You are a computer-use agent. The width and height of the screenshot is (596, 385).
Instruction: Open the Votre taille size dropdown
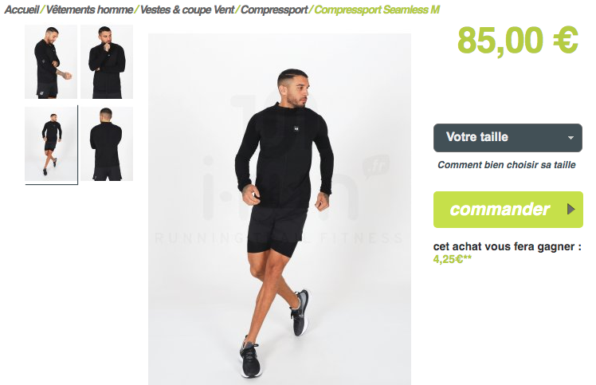[x=508, y=138]
